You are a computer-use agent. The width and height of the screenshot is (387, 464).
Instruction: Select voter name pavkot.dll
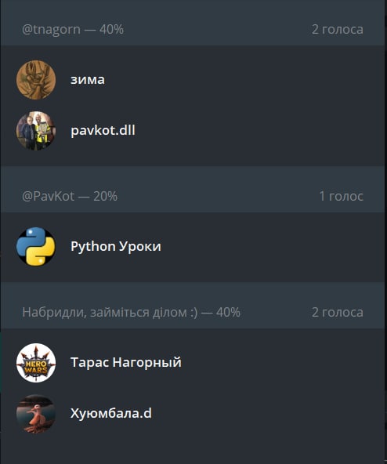click(x=103, y=130)
